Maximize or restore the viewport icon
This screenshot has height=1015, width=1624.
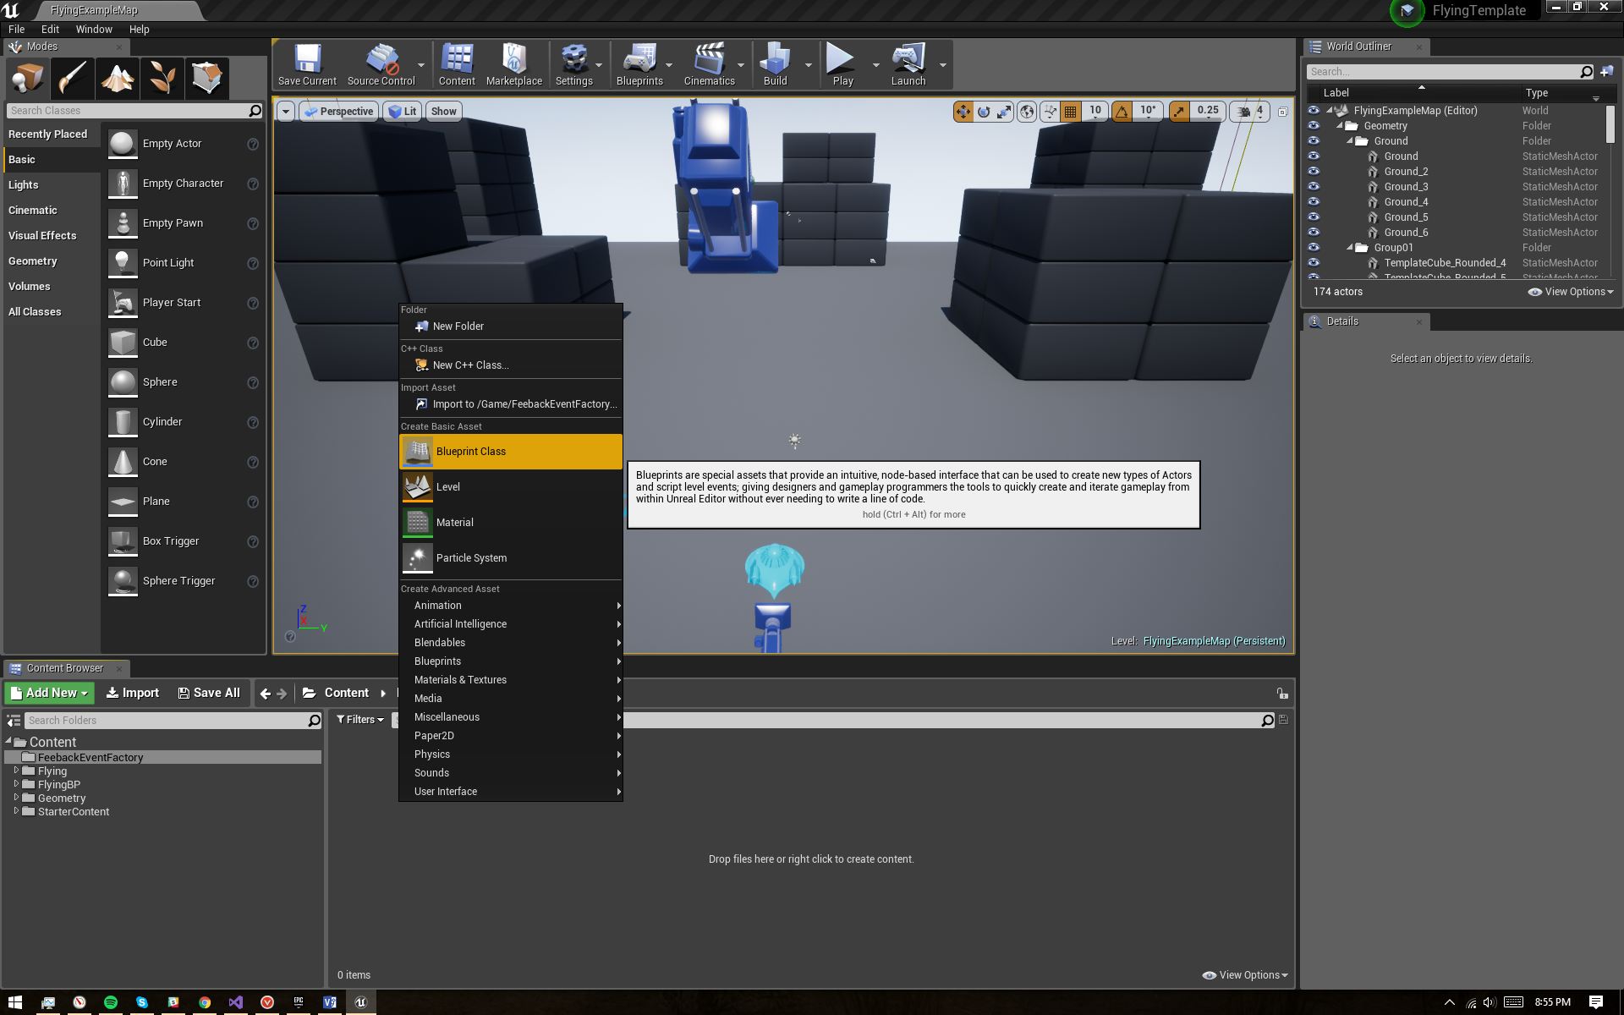(x=1282, y=112)
